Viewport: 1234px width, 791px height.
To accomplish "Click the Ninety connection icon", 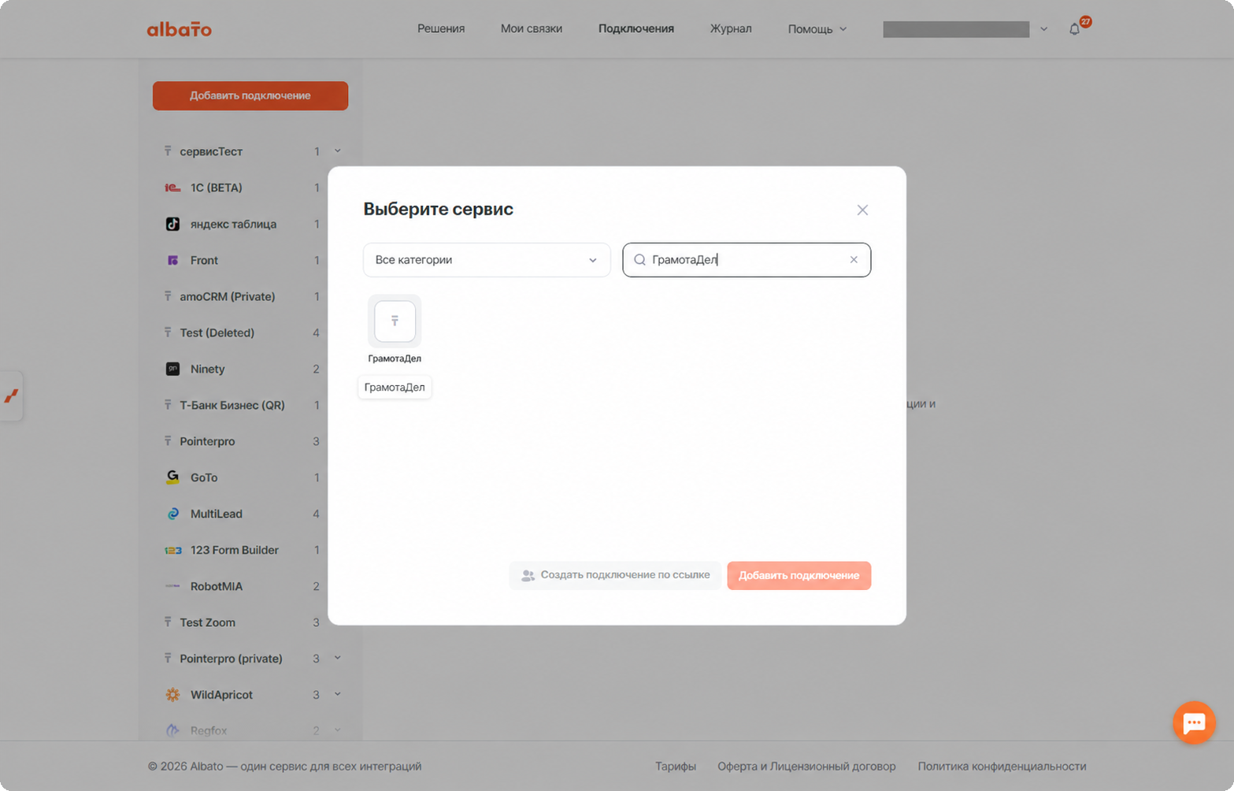I will click(x=172, y=369).
